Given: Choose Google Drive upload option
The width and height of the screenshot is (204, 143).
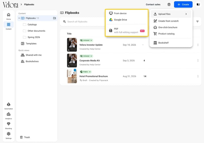Looking at the screenshot, I should click(x=127, y=20).
